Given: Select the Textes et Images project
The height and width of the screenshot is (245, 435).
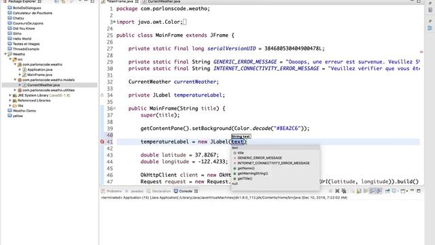Looking at the screenshot, I should click(x=26, y=44).
